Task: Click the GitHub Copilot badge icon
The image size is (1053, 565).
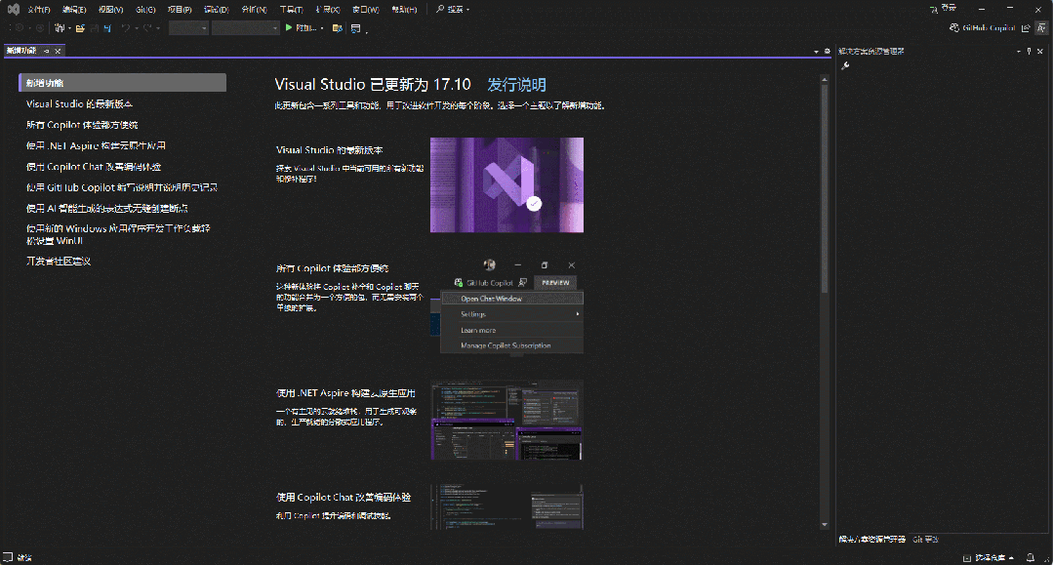Action: 954,27
